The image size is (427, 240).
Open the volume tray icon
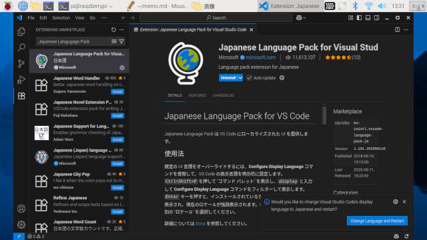point(382,6)
